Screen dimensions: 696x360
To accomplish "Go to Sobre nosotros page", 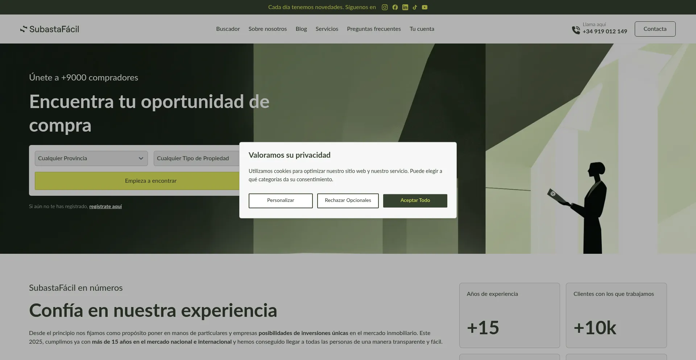I will [x=268, y=29].
